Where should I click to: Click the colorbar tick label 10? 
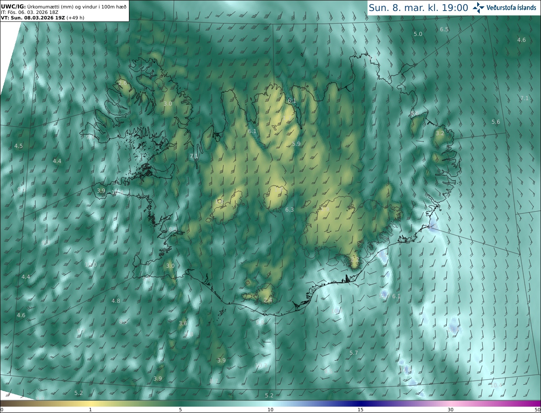[x=270, y=410]
